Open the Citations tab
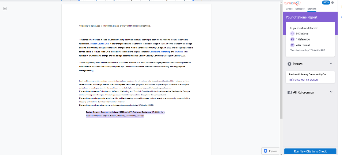 click(x=312, y=8)
